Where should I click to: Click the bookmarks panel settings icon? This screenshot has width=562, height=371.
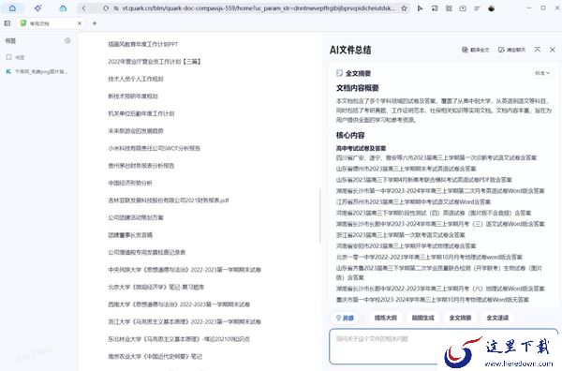(x=67, y=40)
